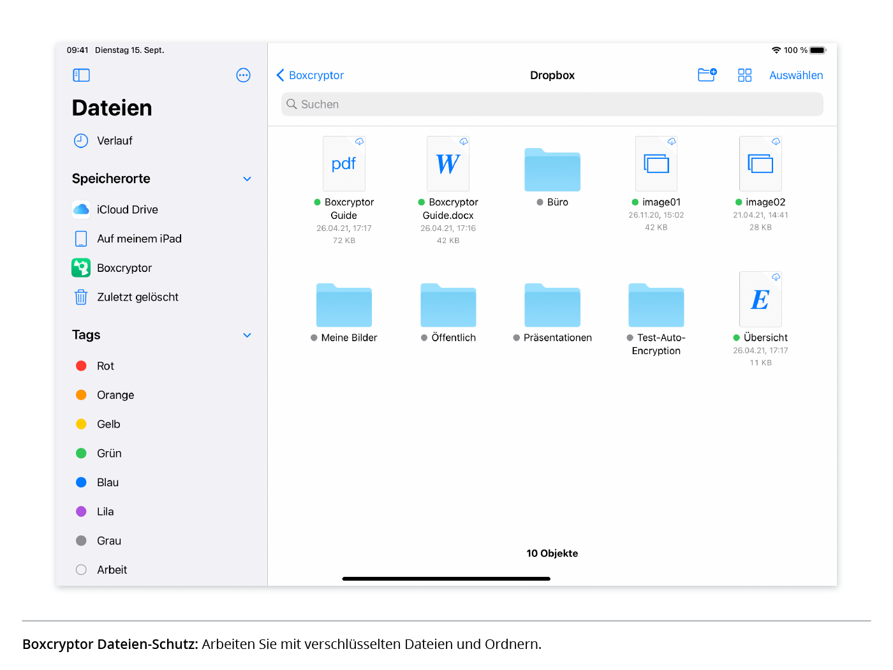This screenshot has height=670, width=893.
Task: Tap cloud download icon on Boxcryptor Guide.docx
Action: pyautogui.click(x=464, y=142)
